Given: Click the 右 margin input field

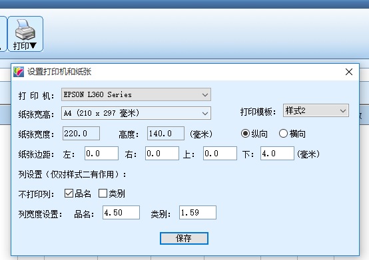Looking at the screenshot, I should pos(162,154).
